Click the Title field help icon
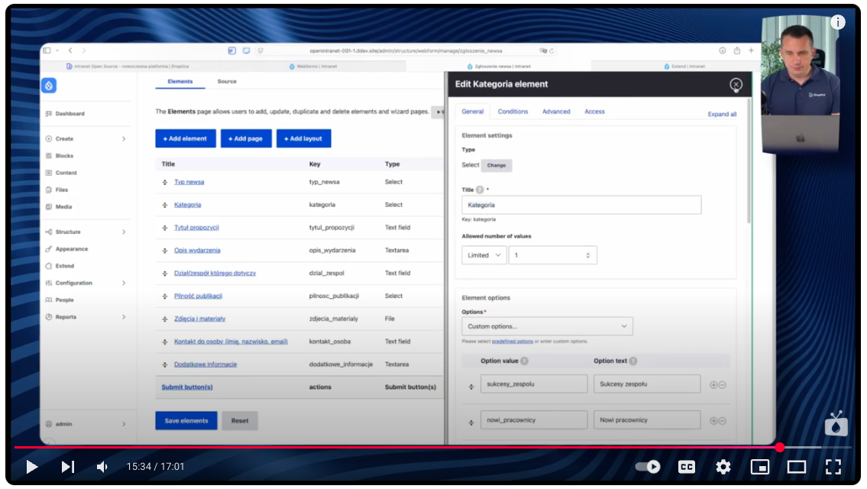 (x=480, y=189)
